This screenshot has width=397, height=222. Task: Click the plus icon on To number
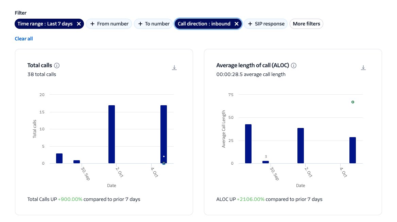[x=140, y=24]
